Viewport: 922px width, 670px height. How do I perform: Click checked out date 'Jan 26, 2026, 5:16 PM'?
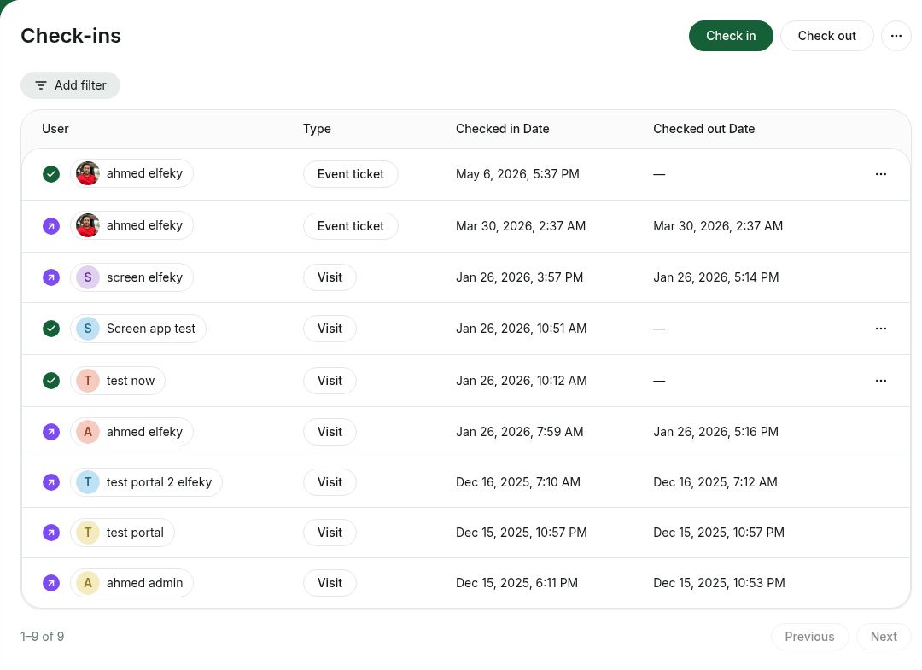click(715, 432)
